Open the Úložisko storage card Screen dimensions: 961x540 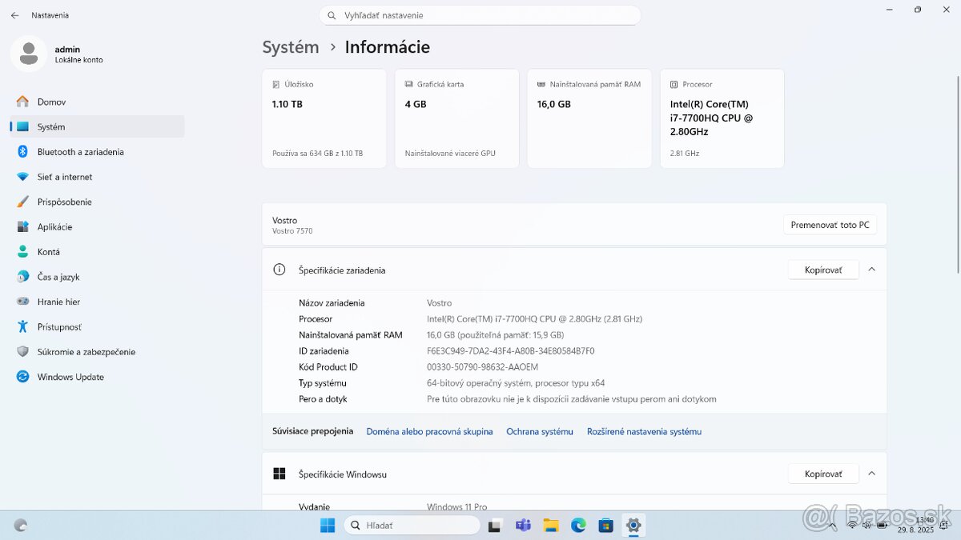coord(324,118)
